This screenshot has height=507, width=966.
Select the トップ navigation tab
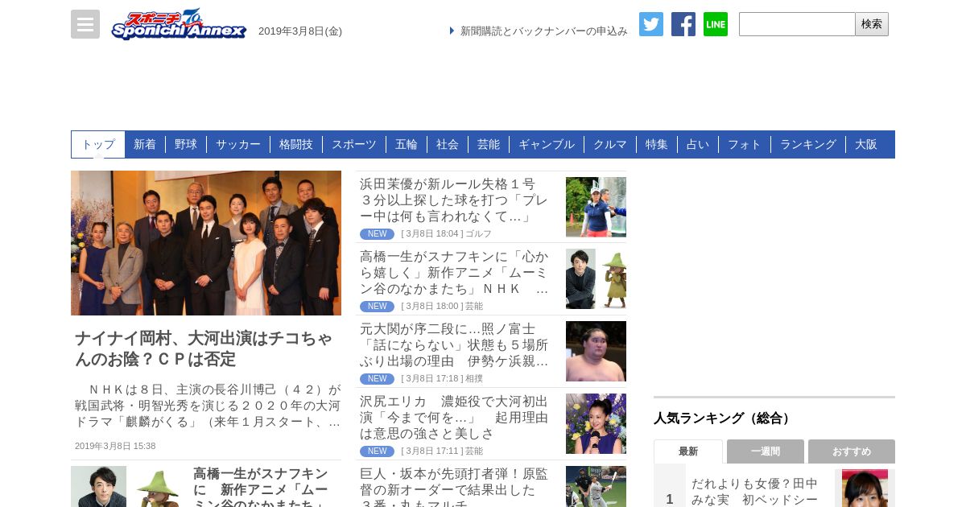(x=98, y=144)
